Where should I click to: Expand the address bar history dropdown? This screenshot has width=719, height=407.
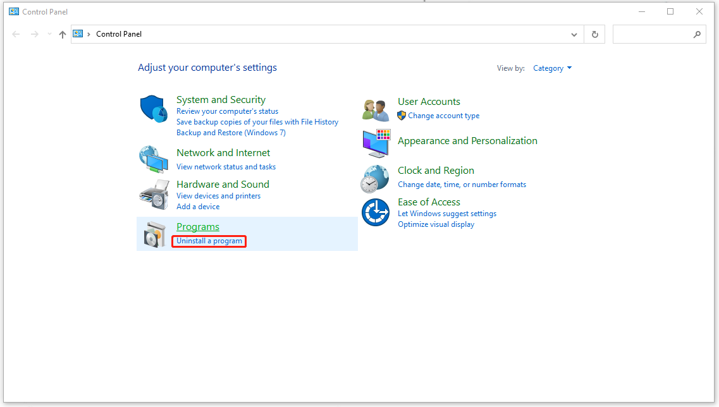click(x=574, y=35)
